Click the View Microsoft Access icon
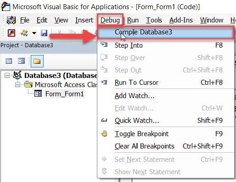This screenshot has width=236, height=182. (x=11, y=33)
